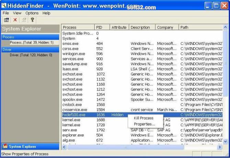Click the Properties toolbar icon
Image resolution: width=230 pixels, height=158 pixels.
6,20
